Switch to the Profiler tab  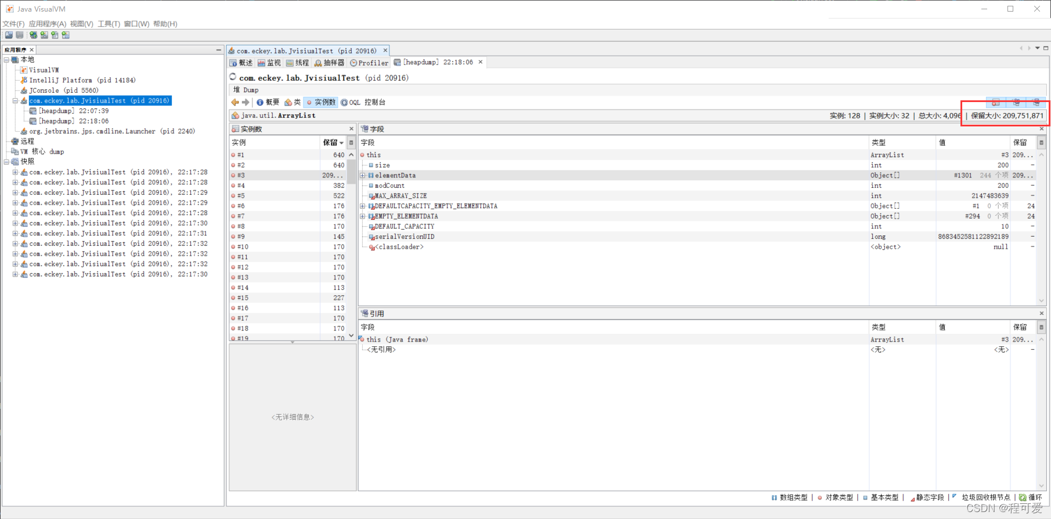369,63
